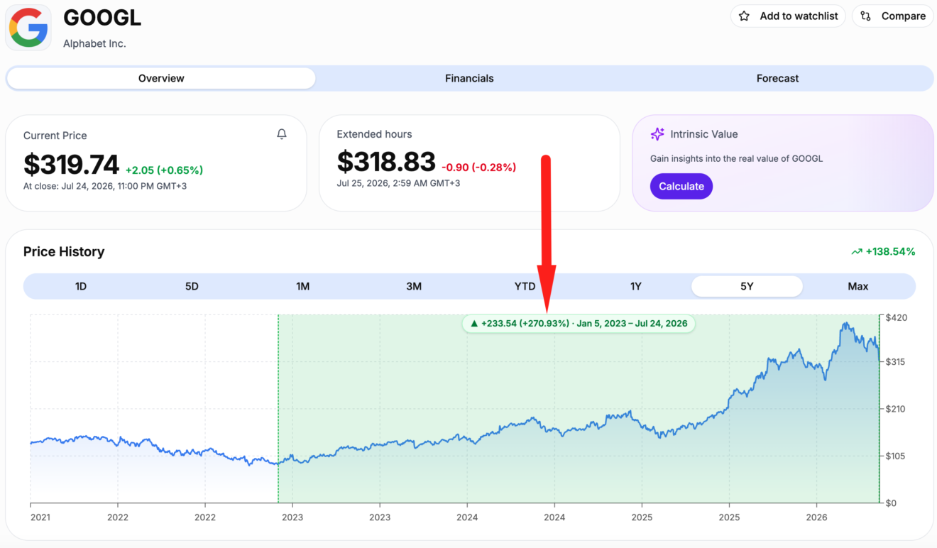Select the Overview tab
This screenshot has width=937, height=548.
pos(161,78)
